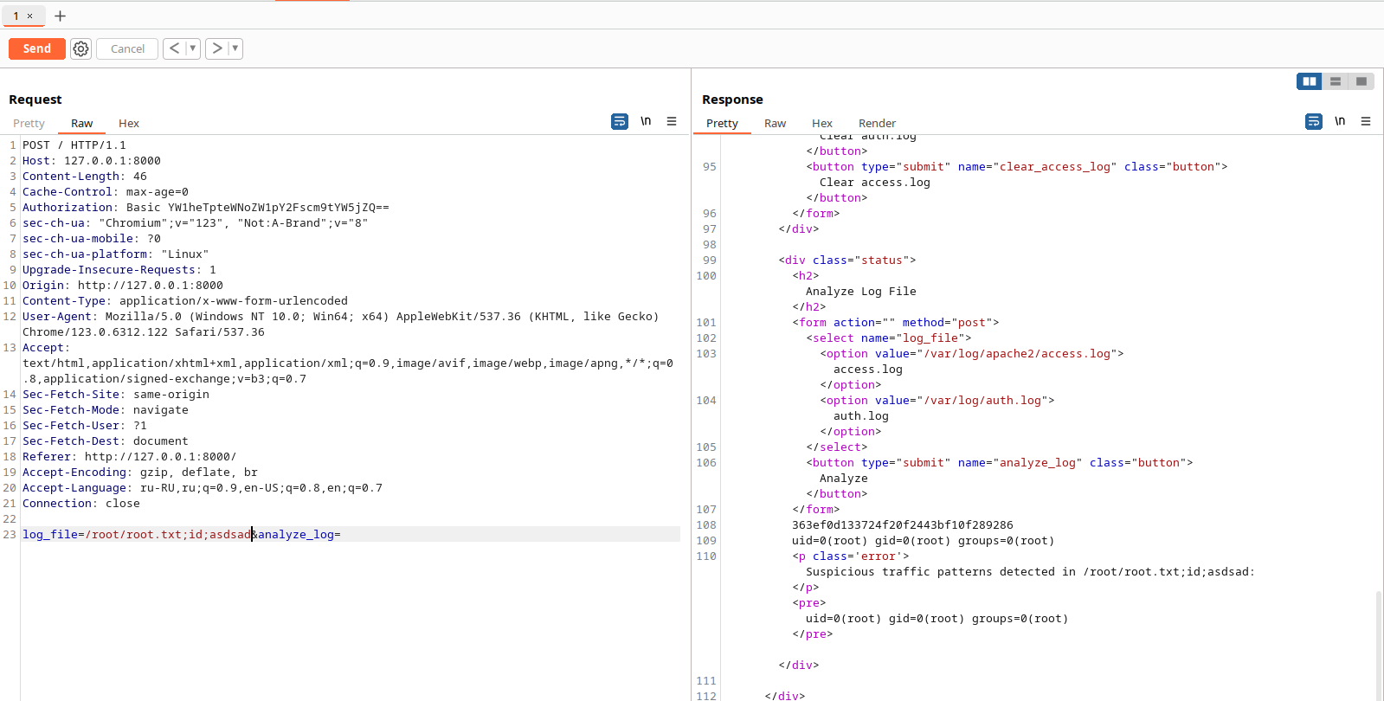
Task: Switch Response view to Pretty tab
Action: [722, 123]
